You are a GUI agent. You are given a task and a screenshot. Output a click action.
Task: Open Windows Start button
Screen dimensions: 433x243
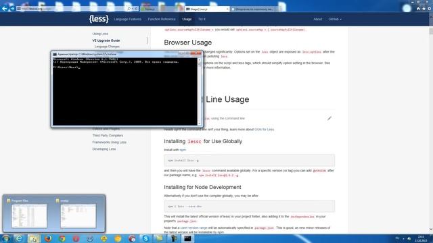[5, 238]
